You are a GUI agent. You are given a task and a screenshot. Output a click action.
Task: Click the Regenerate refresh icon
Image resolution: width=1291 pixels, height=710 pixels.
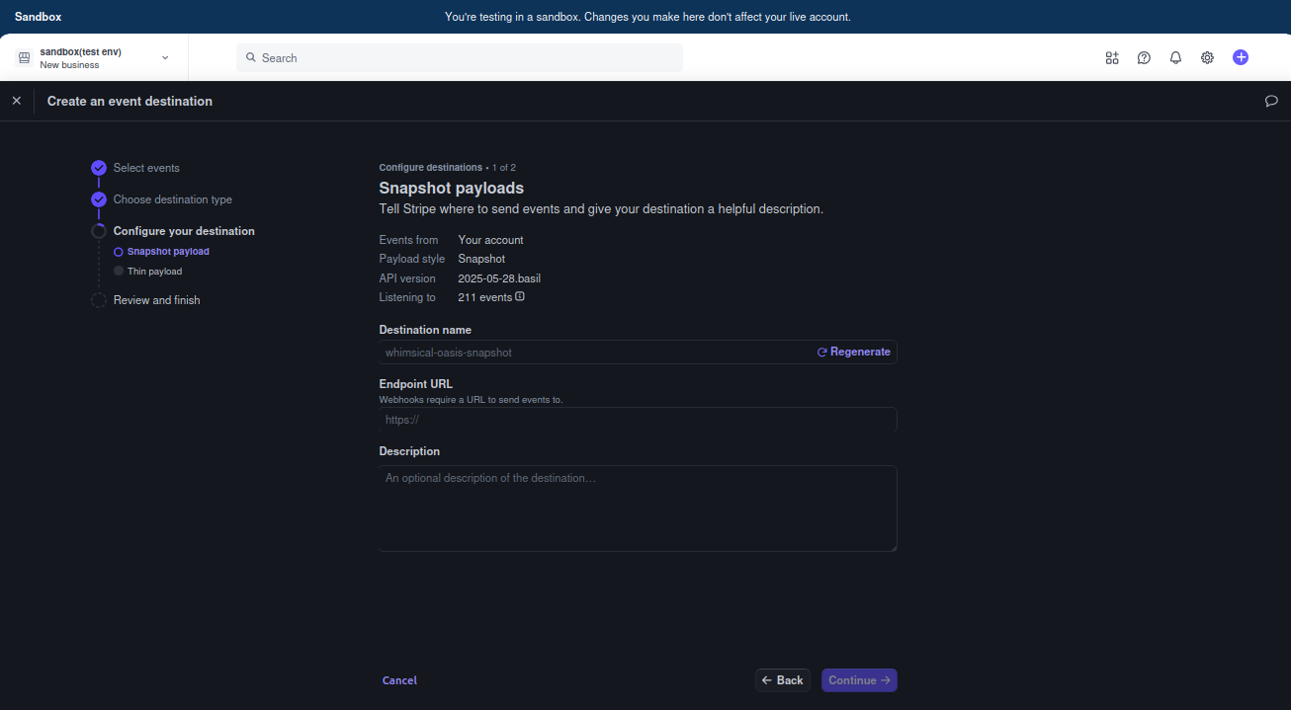tap(821, 352)
